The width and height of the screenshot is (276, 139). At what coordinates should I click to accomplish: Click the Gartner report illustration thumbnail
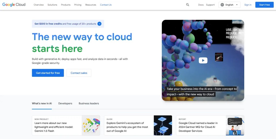pos(235,126)
